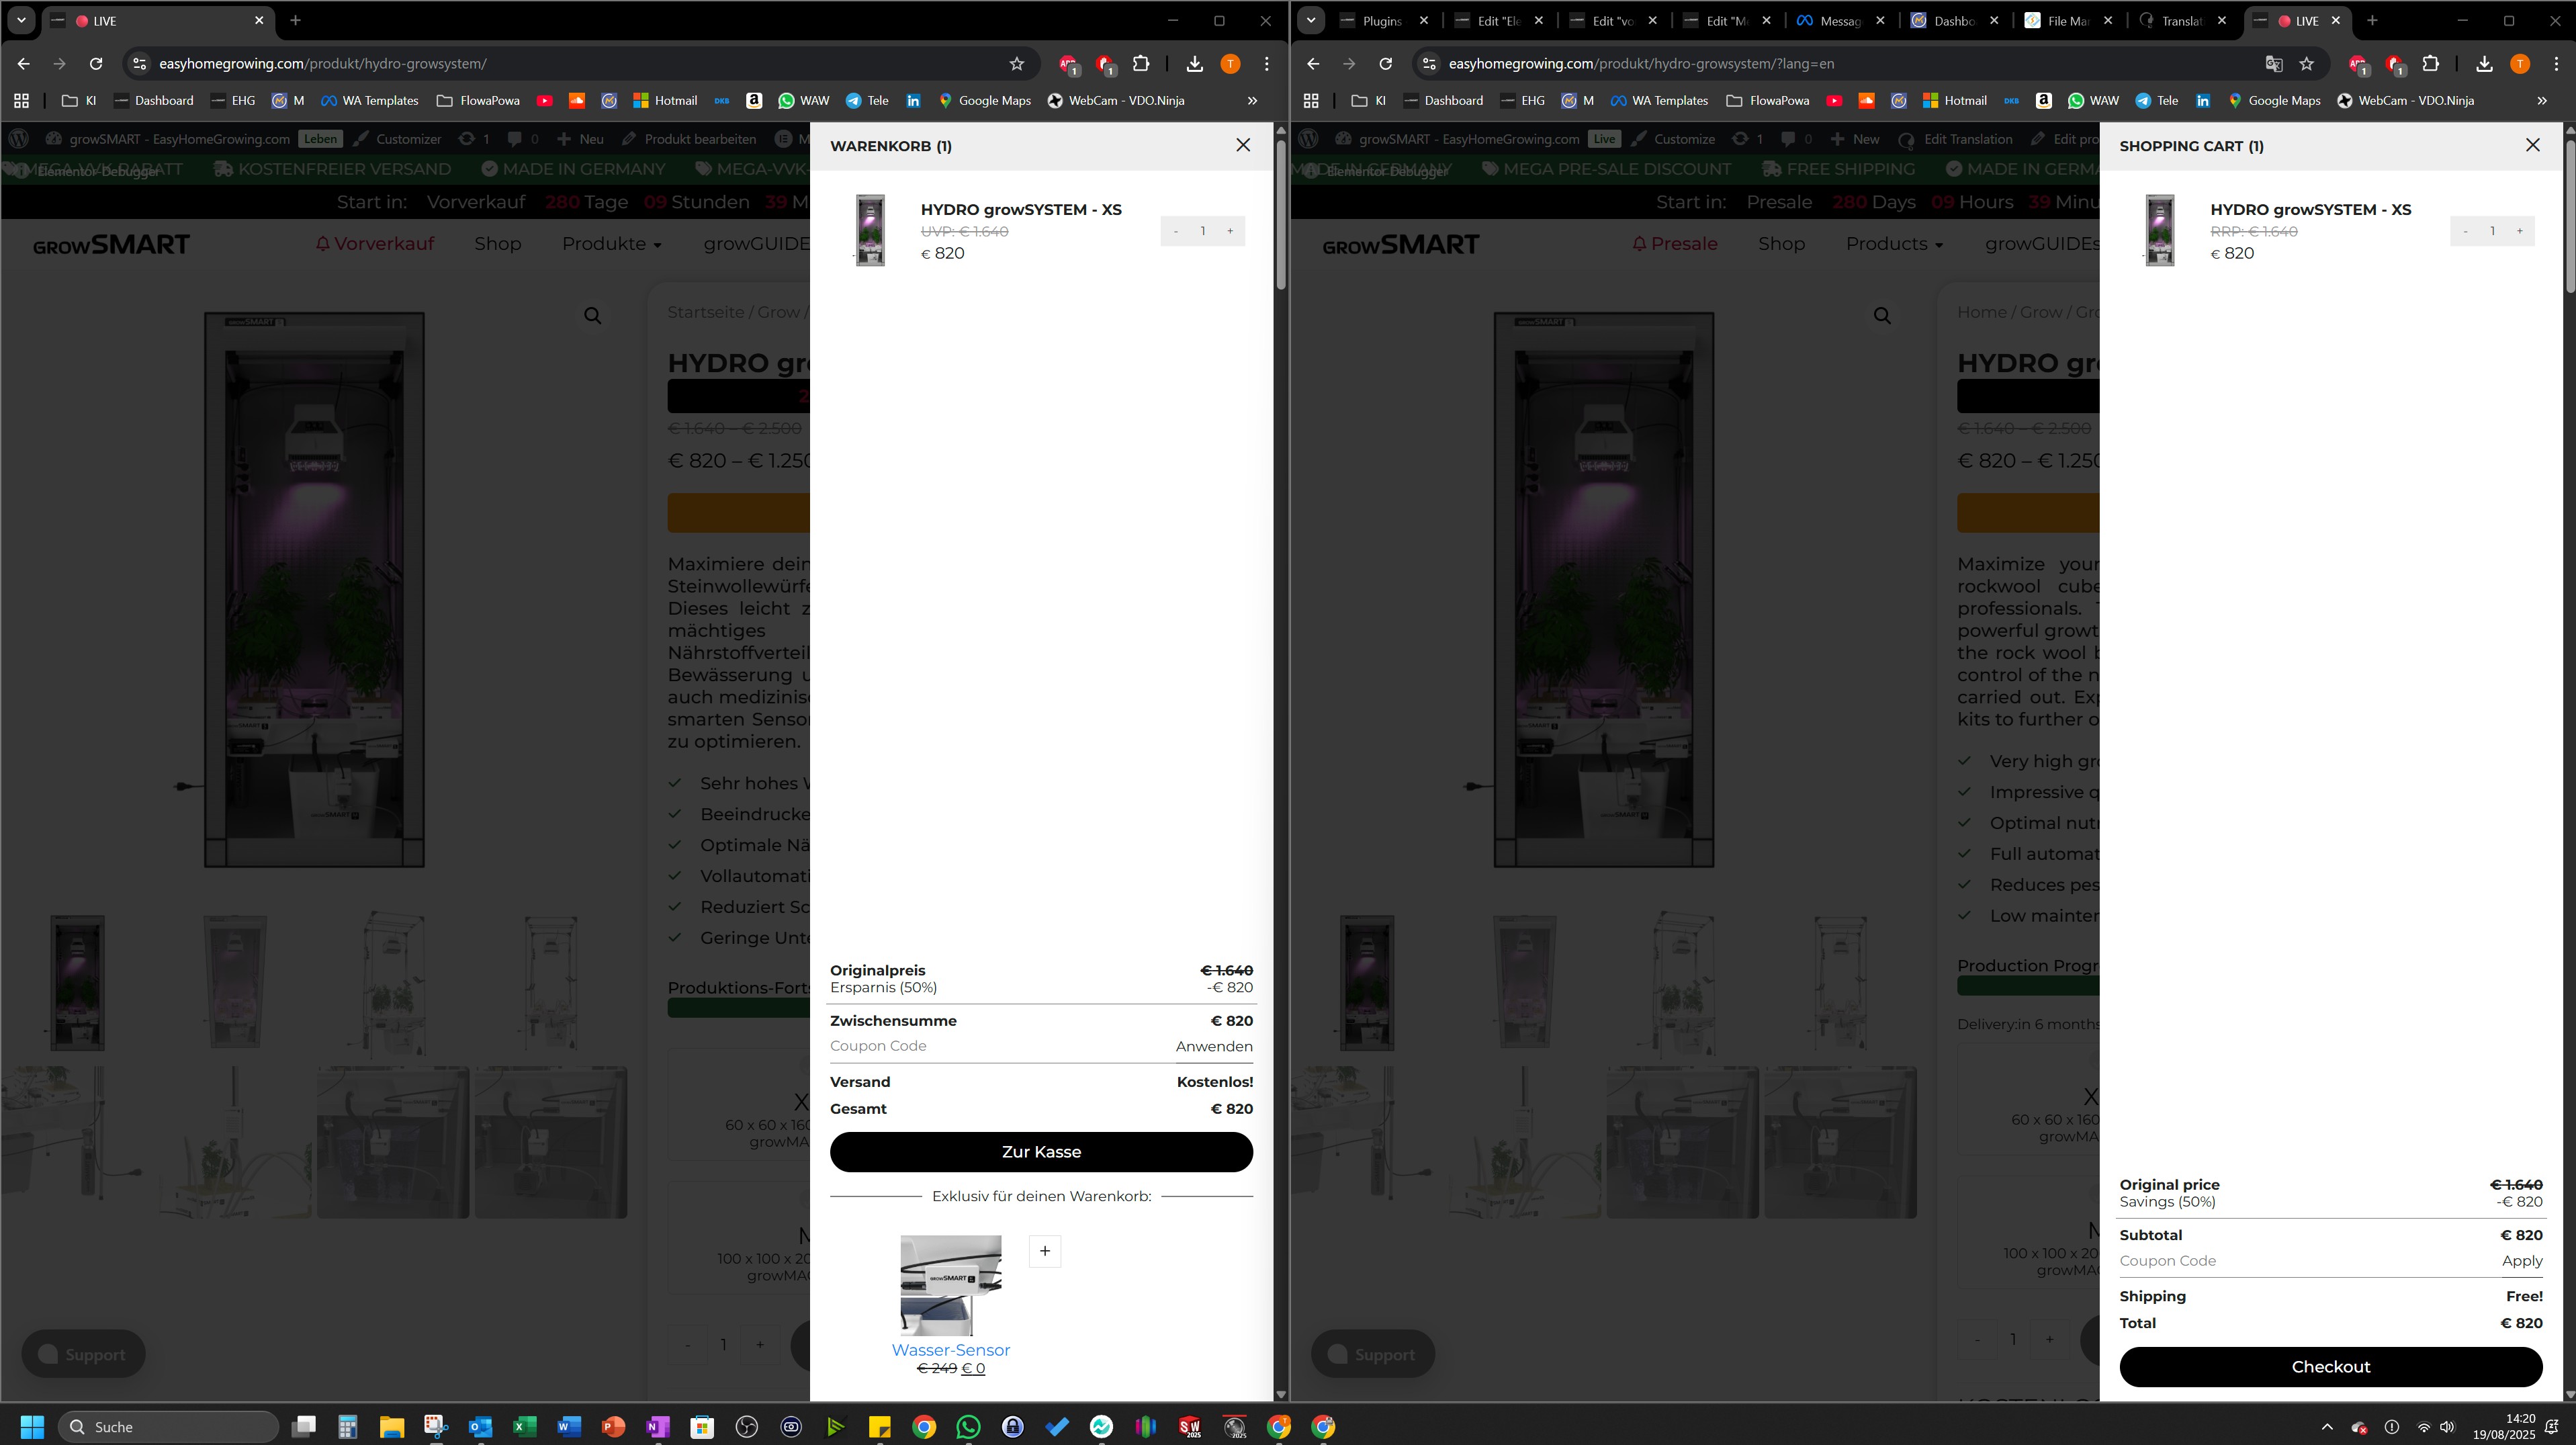The width and height of the screenshot is (2576, 1445).
Task: Open WhatsApp from the taskbar
Action: pos(968,1427)
